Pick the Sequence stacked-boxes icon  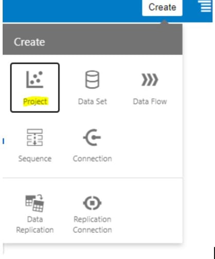pos(35,137)
